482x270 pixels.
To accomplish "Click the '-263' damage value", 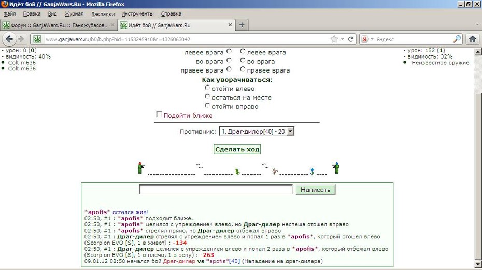I will [x=207, y=255].
